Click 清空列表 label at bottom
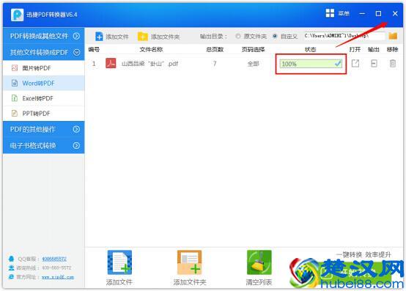Image resolution: width=406 pixels, height=291 pixels. click(x=259, y=282)
